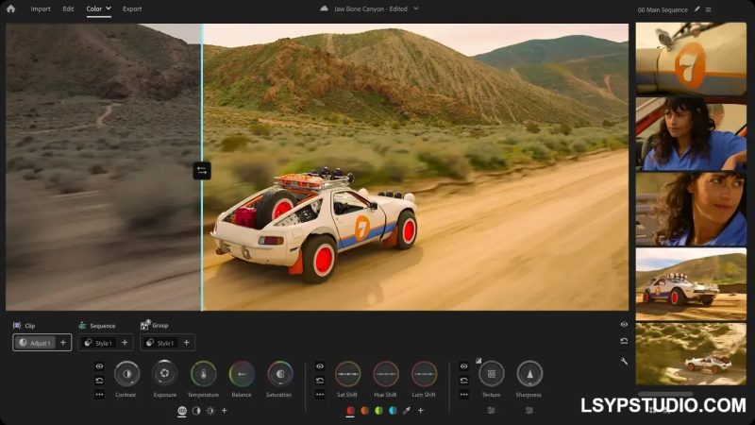The height and width of the screenshot is (425, 755).
Task: Click the Exposure dial
Action: click(x=164, y=373)
